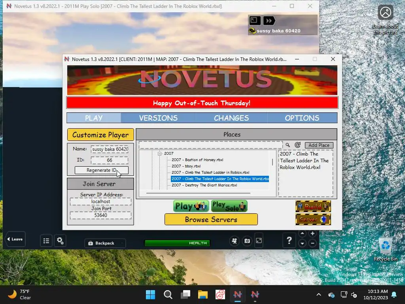This screenshot has height=304, width=405.
Task: Click the player Name input field
Action: pos(110,149)
